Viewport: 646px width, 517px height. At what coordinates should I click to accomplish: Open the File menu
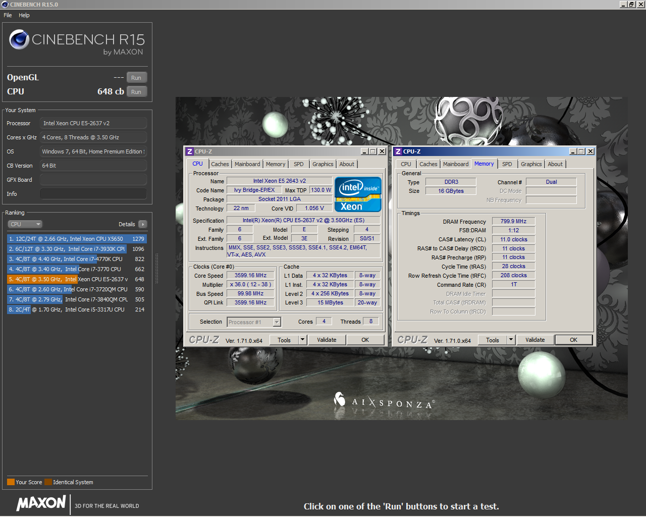click(x=8, y=15)
